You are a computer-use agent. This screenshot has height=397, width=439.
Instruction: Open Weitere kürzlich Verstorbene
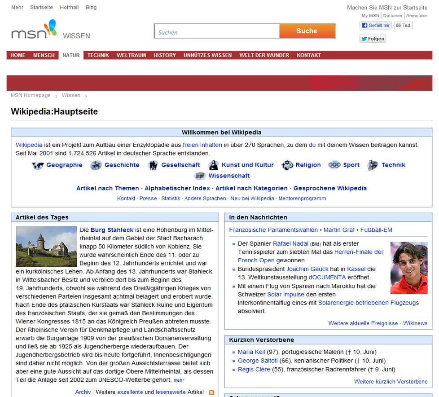(x=391, y=382)
